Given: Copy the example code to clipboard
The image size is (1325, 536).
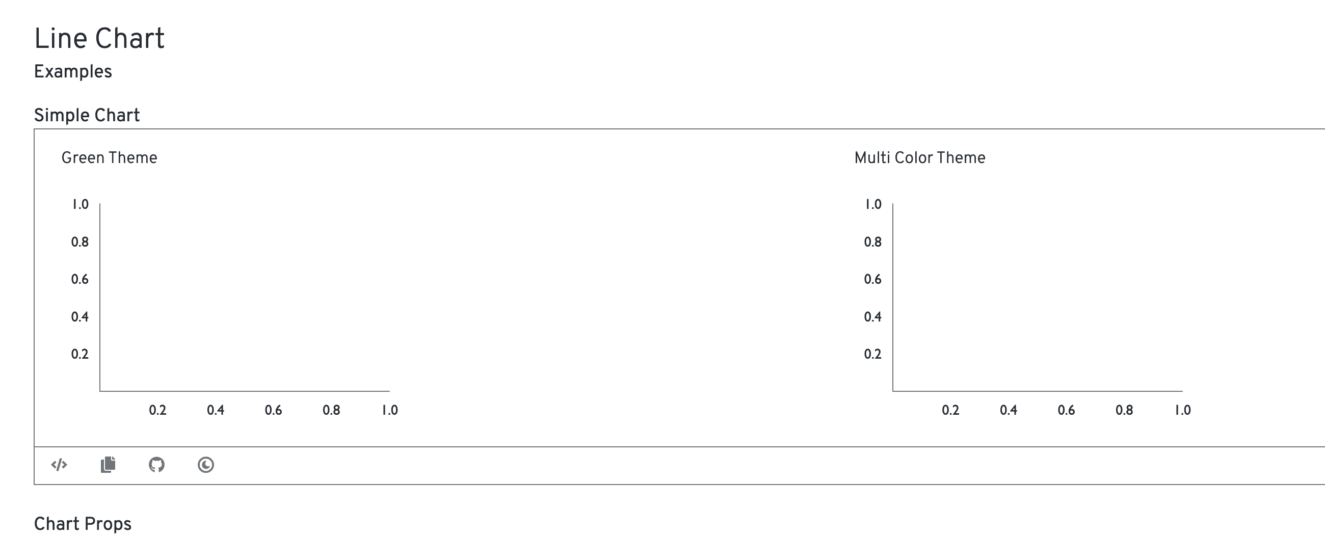Looking at the screenshot, I should pos(108,465).
